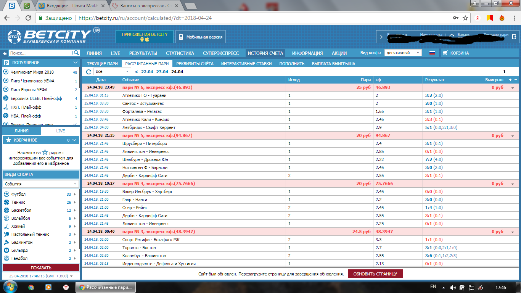This screenshot has width=521, height=293.
Task: Expand the Популярное section chevron
Action: coord(76,63)
